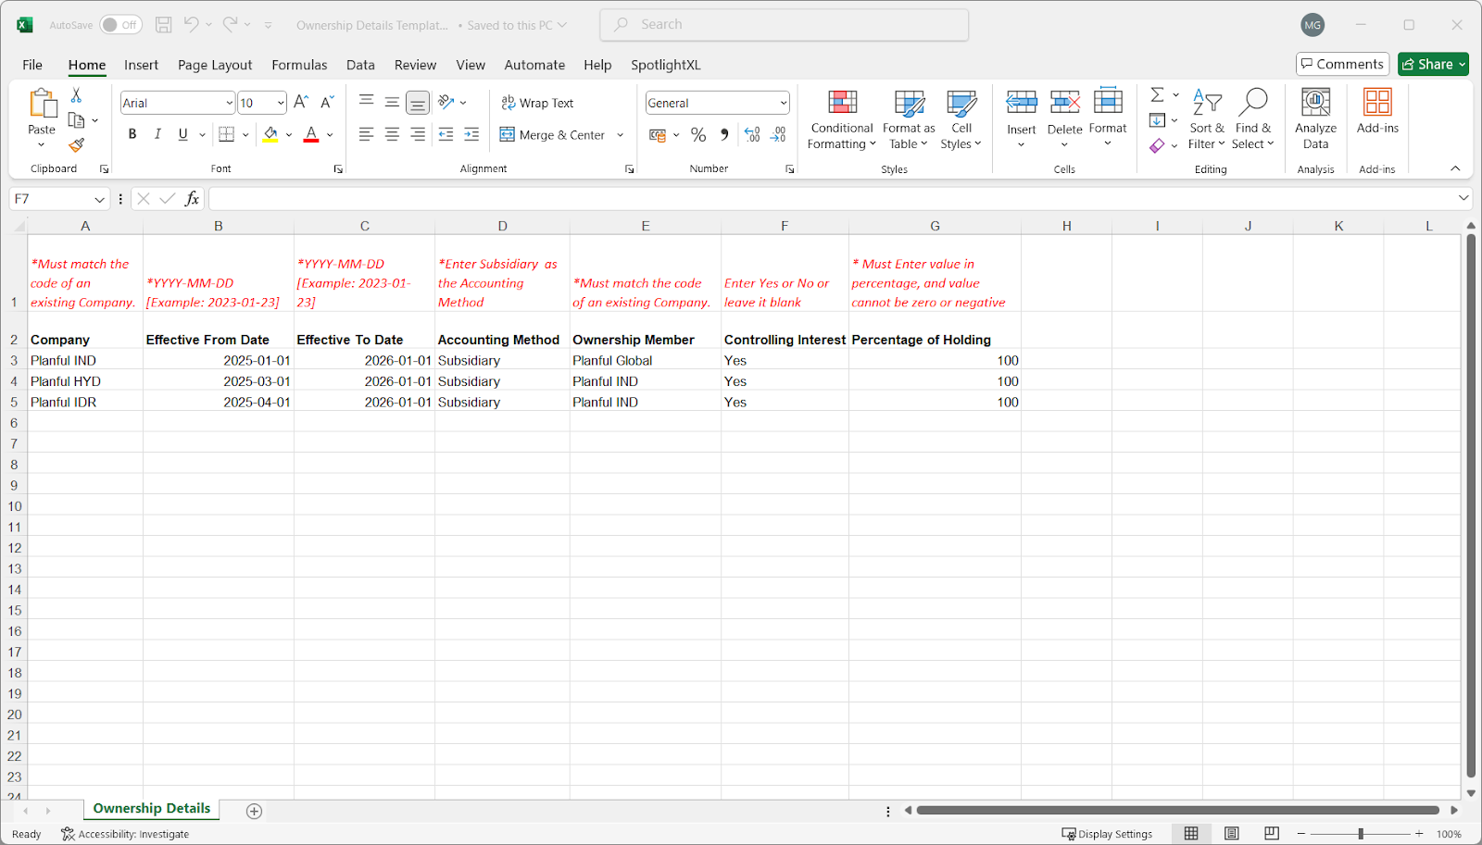Expand the Arial font name dropdown
Image resolution: width=1482 pixels, height=845 pixels.
pyautogui.click(x=229, y=103)
